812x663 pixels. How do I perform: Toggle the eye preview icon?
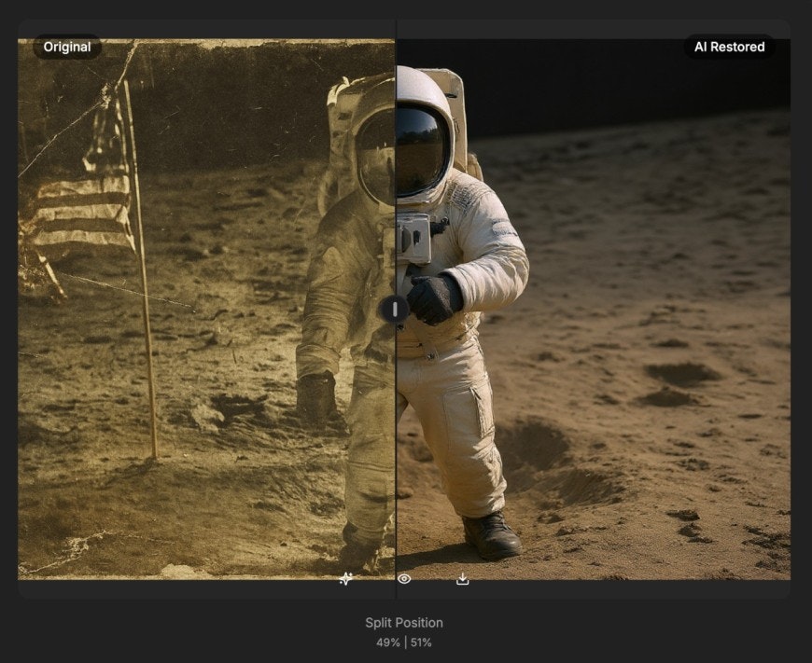tap(404, 579)
